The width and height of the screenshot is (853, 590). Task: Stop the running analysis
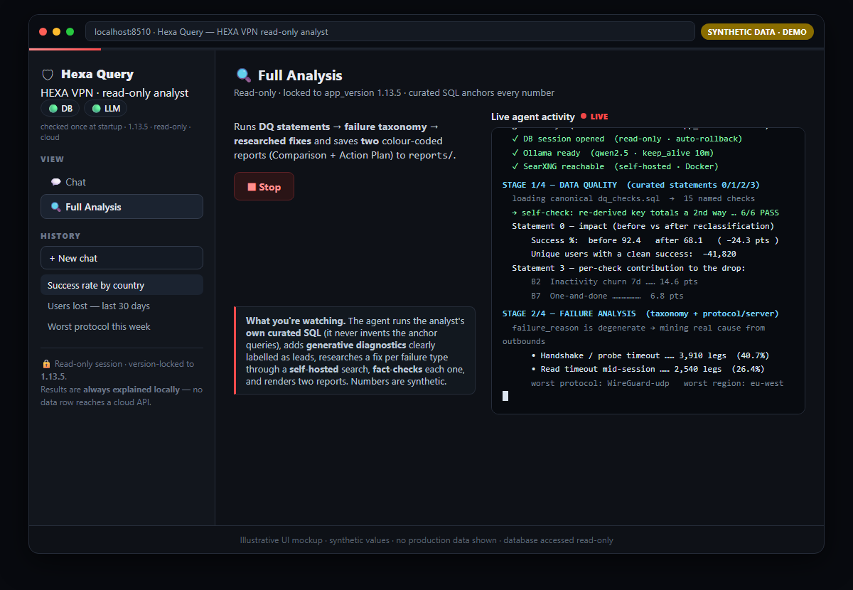tap(264, 186)
